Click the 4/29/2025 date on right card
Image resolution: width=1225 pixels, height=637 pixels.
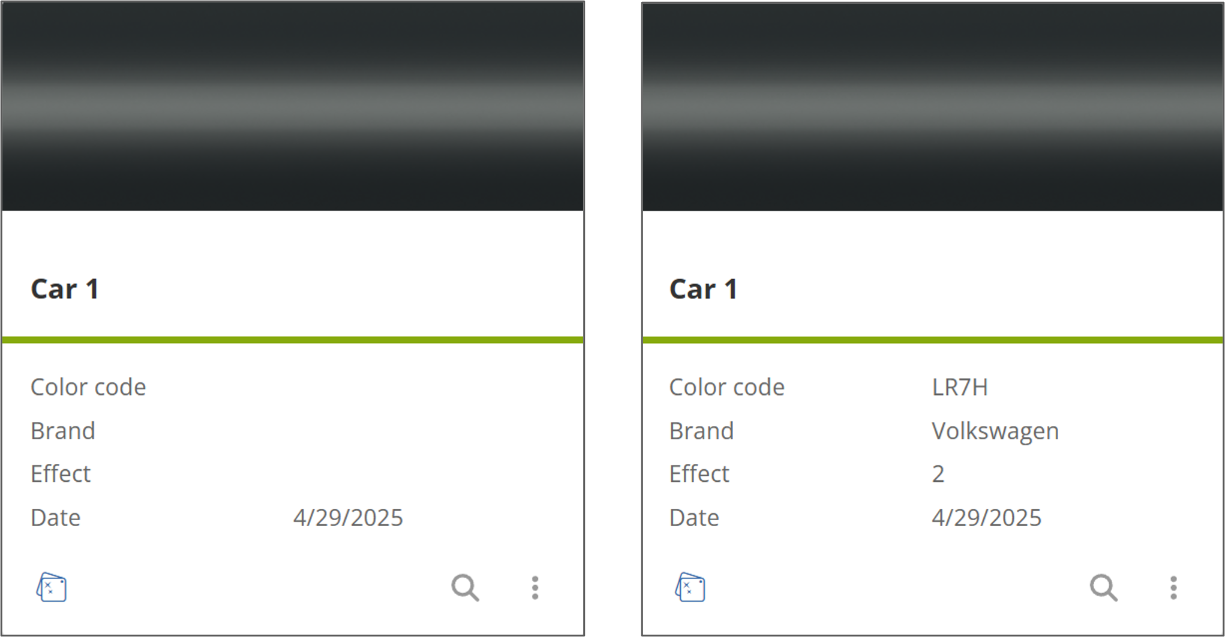(986, 518)
